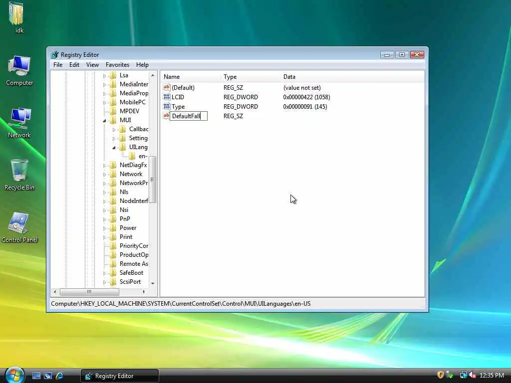This screenshot has width=511, height=383.
Task: Click the SafeBoot folder icon
Action: pos(113,273)
